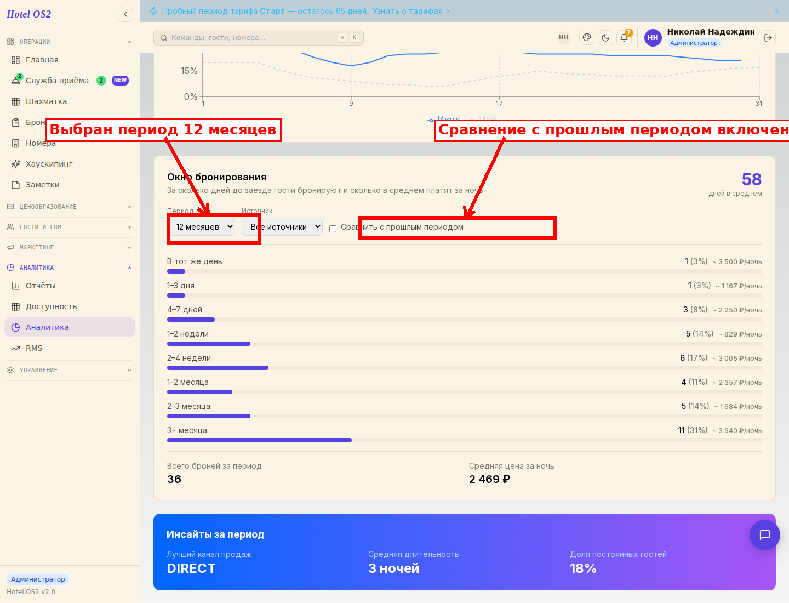
Task: Collapse the sidebar with the chevron button
Action: coord(125,14)
